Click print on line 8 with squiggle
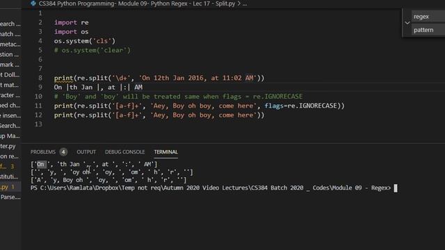 point(63,78)
